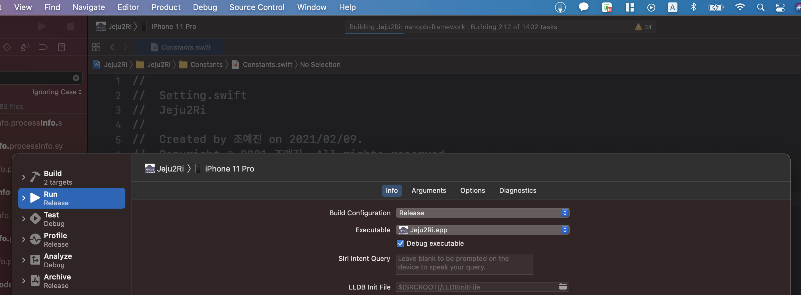This screenshot has width=801, height=295.
Task: Select the Analyze Debug action
Action: (72, 260)
